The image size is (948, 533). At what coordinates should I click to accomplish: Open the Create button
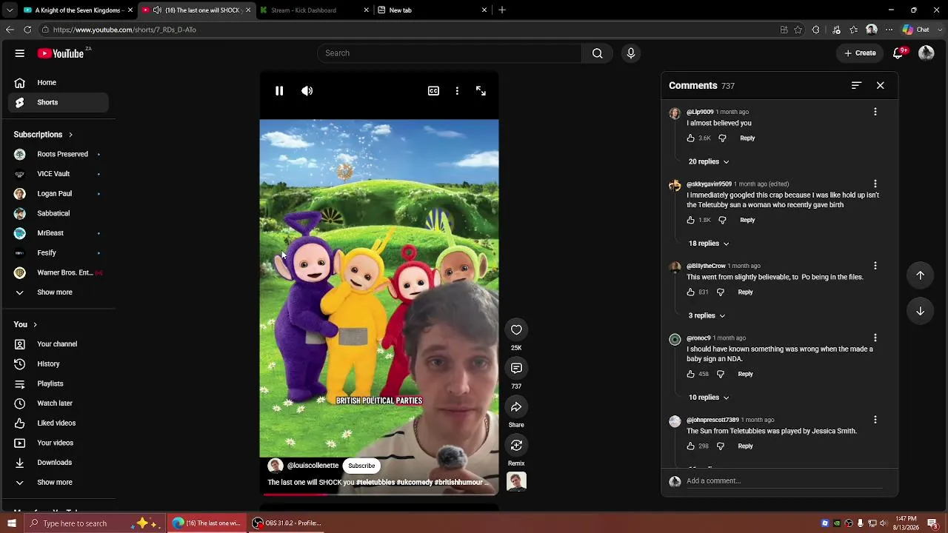tap(860, 53)
